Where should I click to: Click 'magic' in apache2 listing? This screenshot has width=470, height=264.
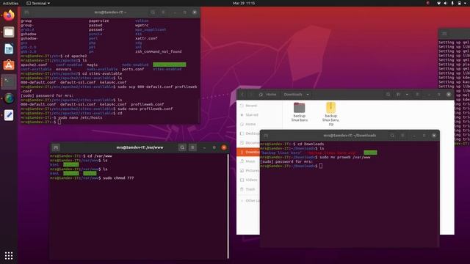point(92,65)
